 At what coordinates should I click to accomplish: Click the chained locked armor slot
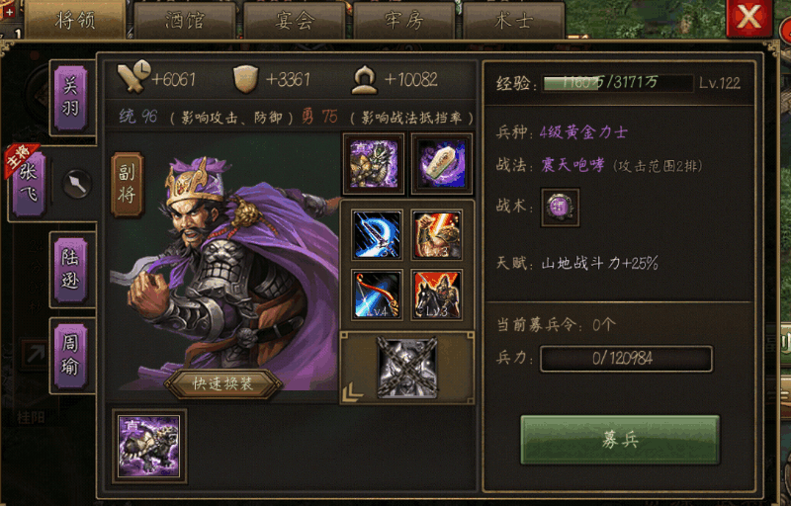[x=407, y=367]
